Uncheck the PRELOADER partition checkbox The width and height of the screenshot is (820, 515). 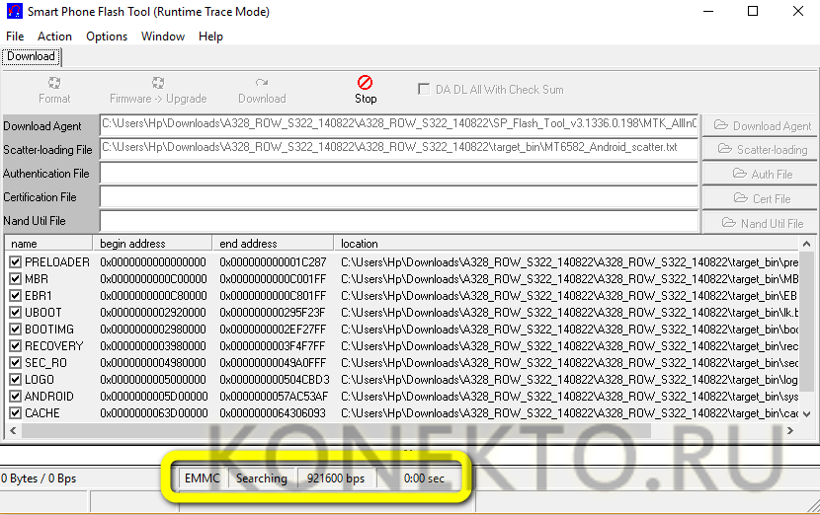[x=15, y=262]
